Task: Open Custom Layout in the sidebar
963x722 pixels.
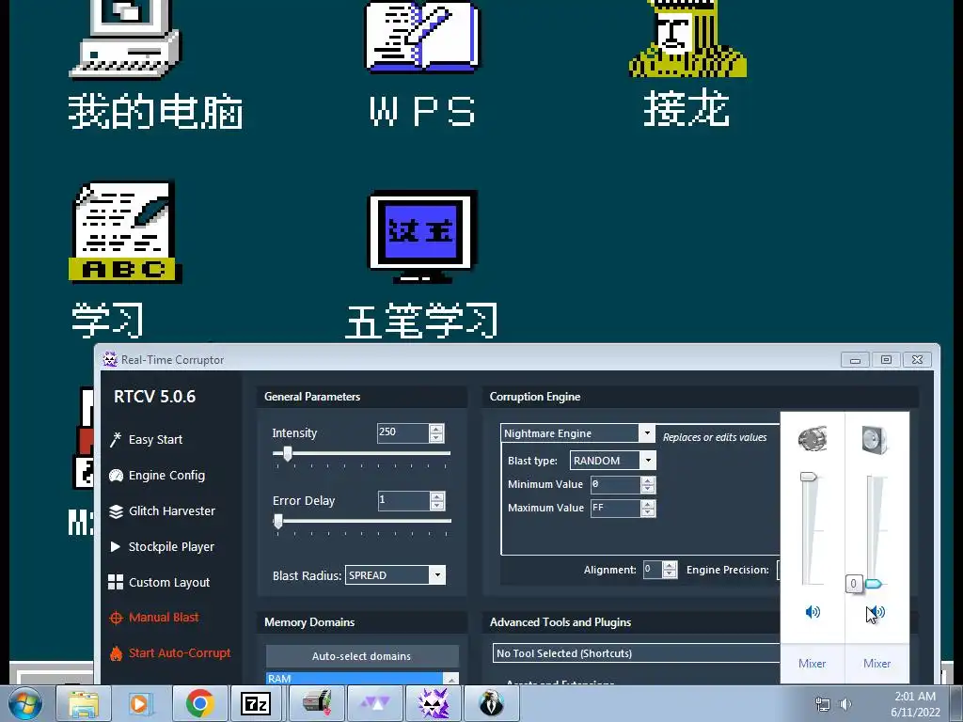Action: tap(169, 582)
